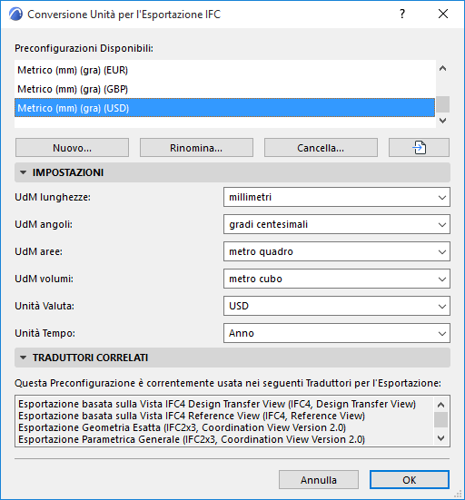Viewport: 465px width, 500px height.
Task: Click presets list scroll down arrow
Action: point(442,121)
